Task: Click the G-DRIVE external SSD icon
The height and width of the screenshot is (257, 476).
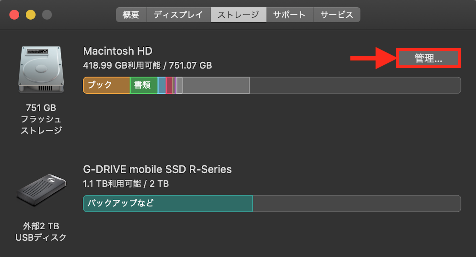Action: point(41,190)
